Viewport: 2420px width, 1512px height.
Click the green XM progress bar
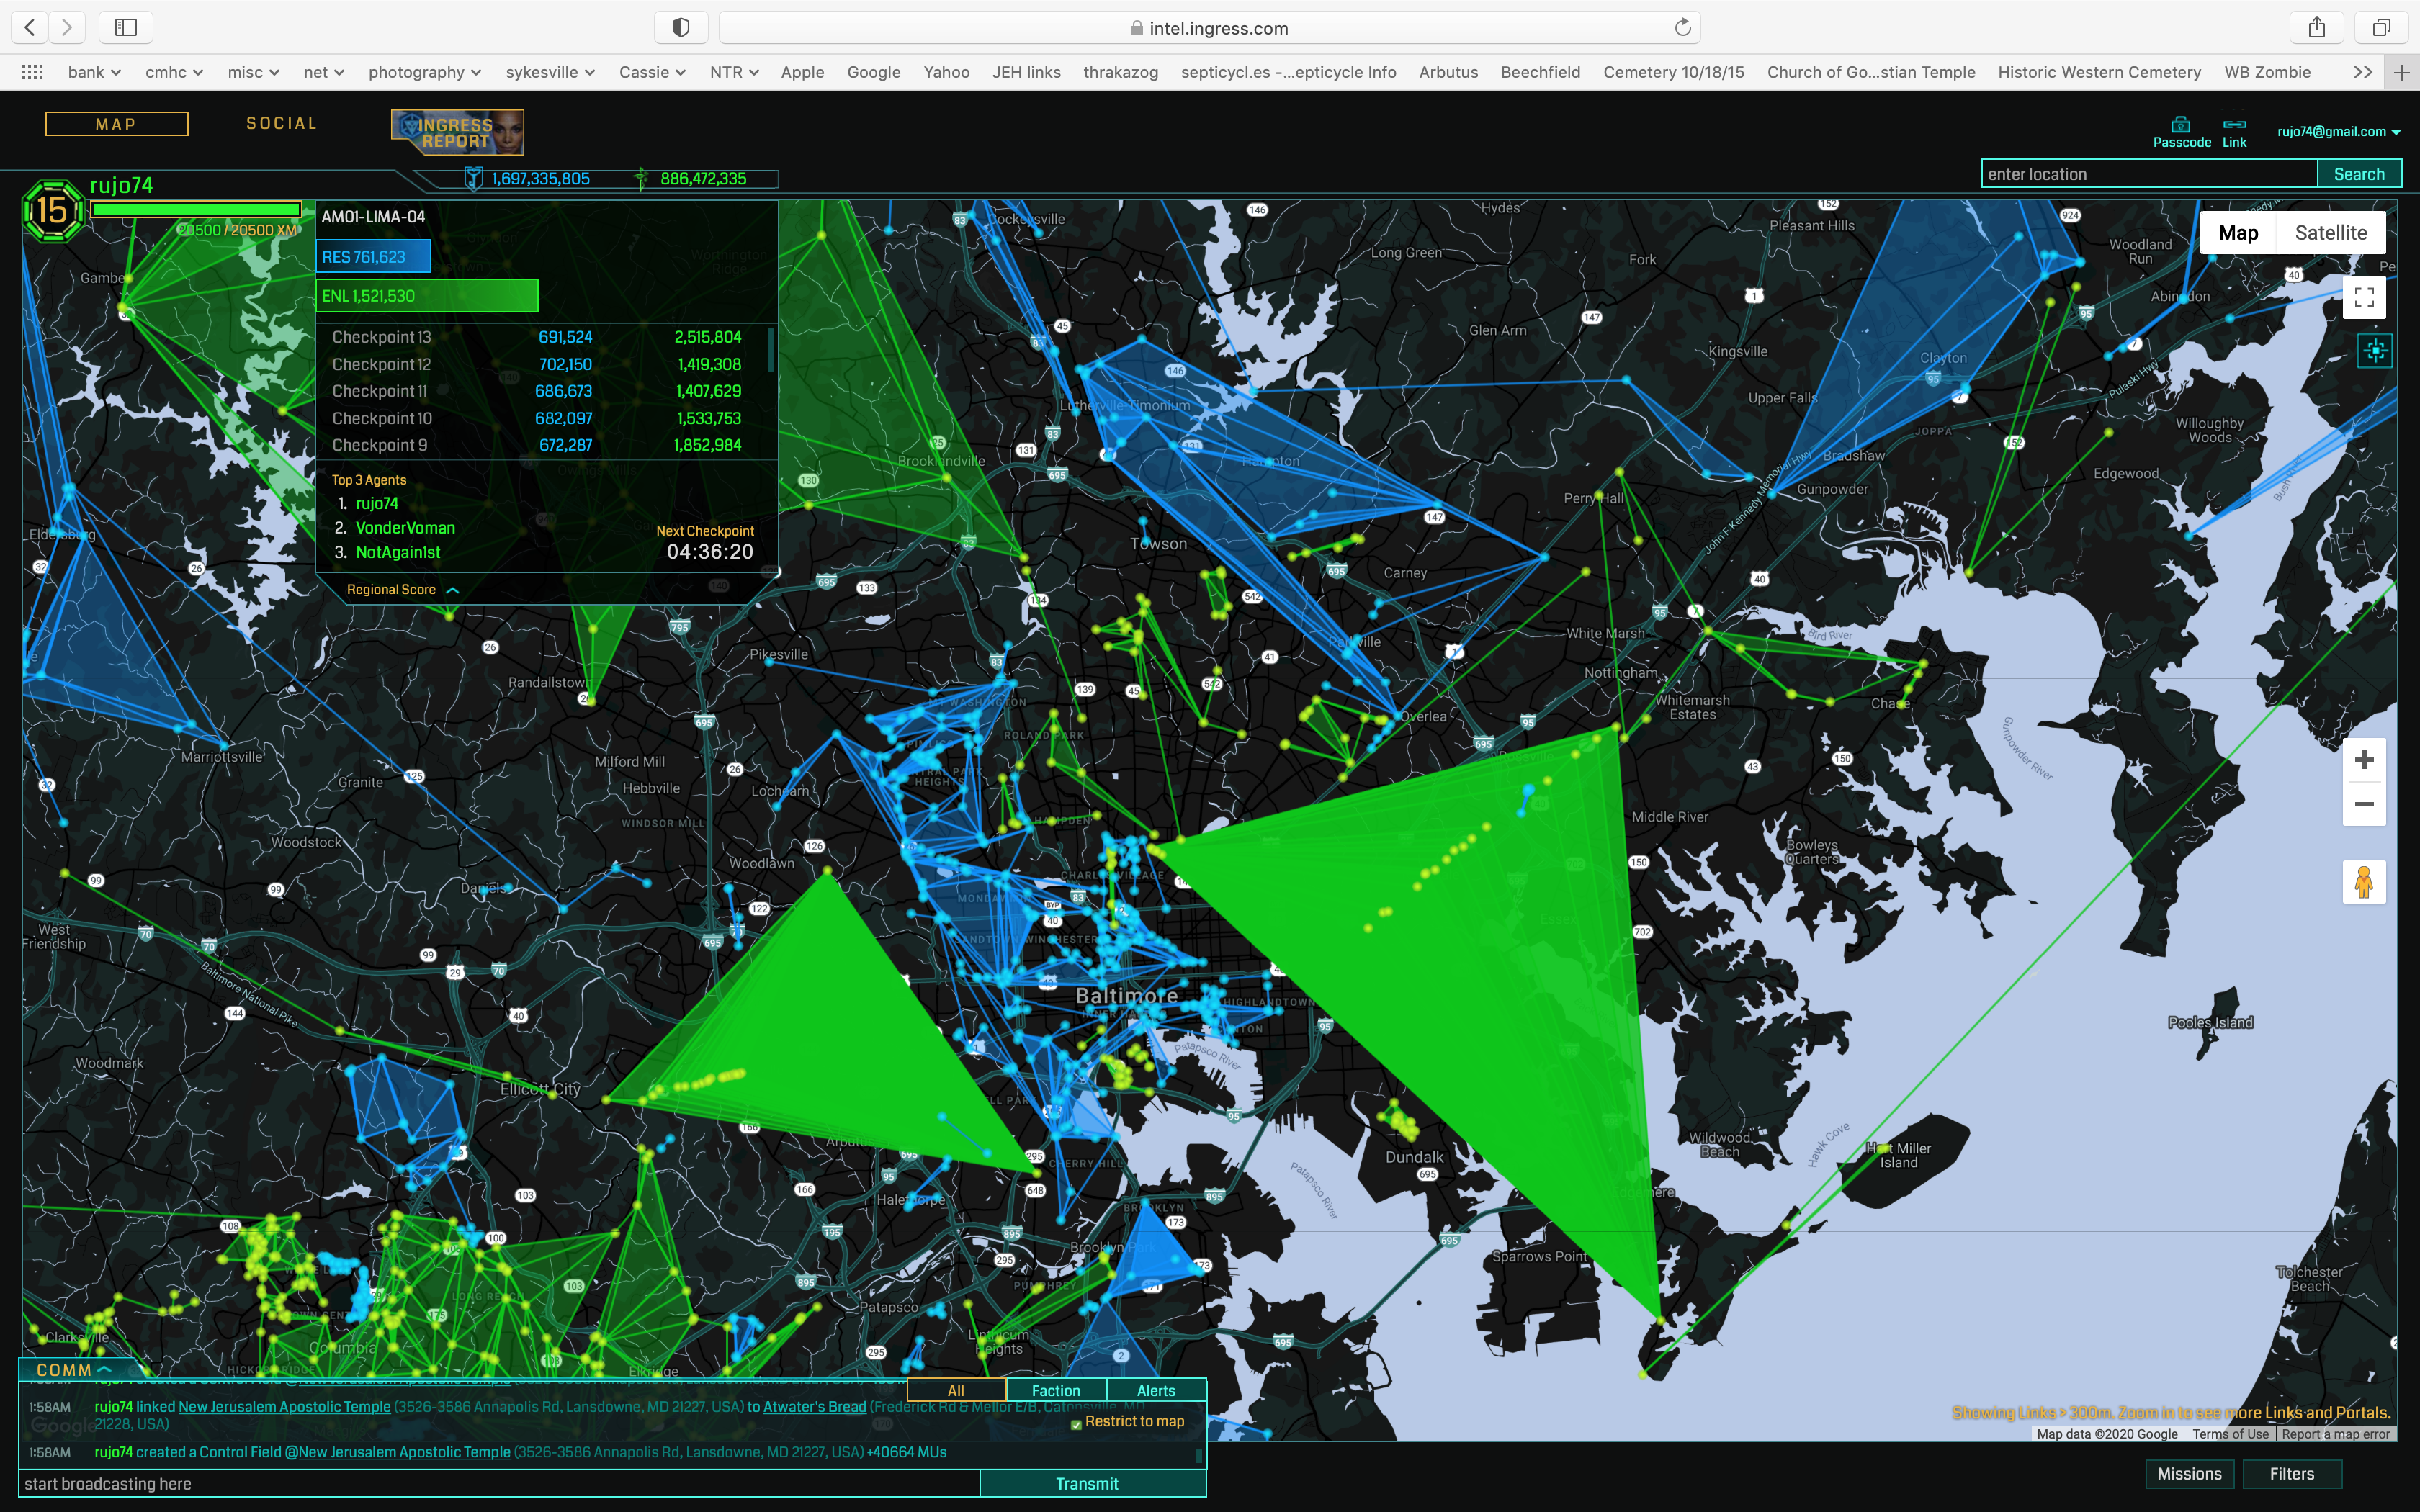pyautogui.click(x=196, y=209)
